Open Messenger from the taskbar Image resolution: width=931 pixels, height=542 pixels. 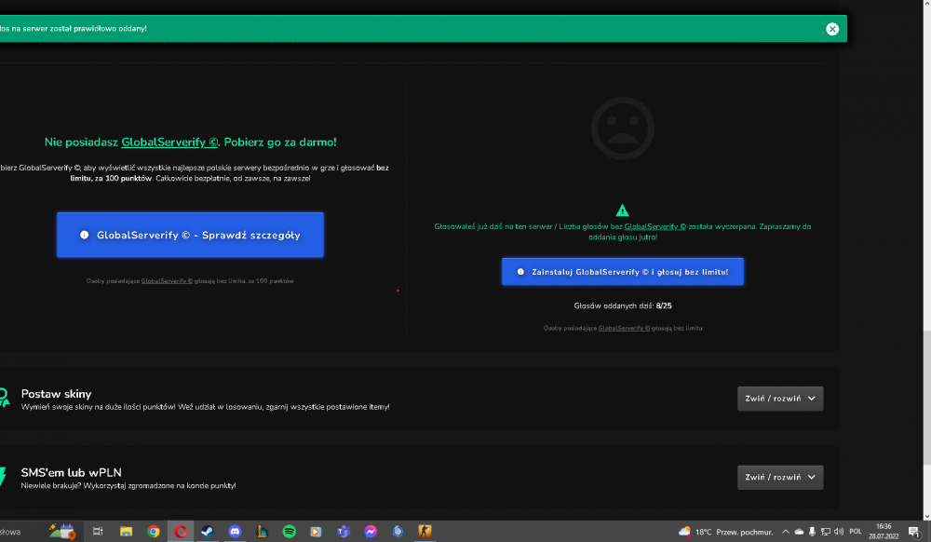point(371,532)
